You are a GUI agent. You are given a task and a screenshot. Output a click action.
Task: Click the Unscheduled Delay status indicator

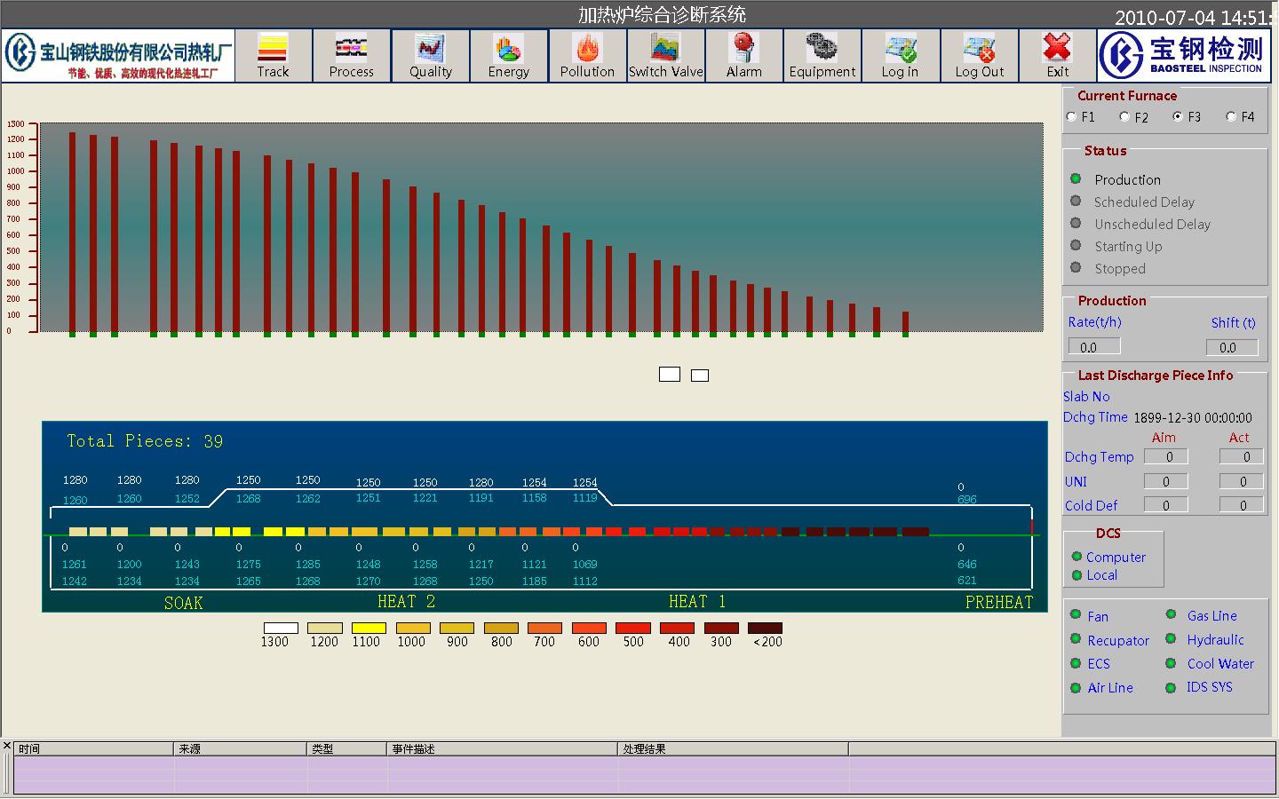tap(1076, 223)
